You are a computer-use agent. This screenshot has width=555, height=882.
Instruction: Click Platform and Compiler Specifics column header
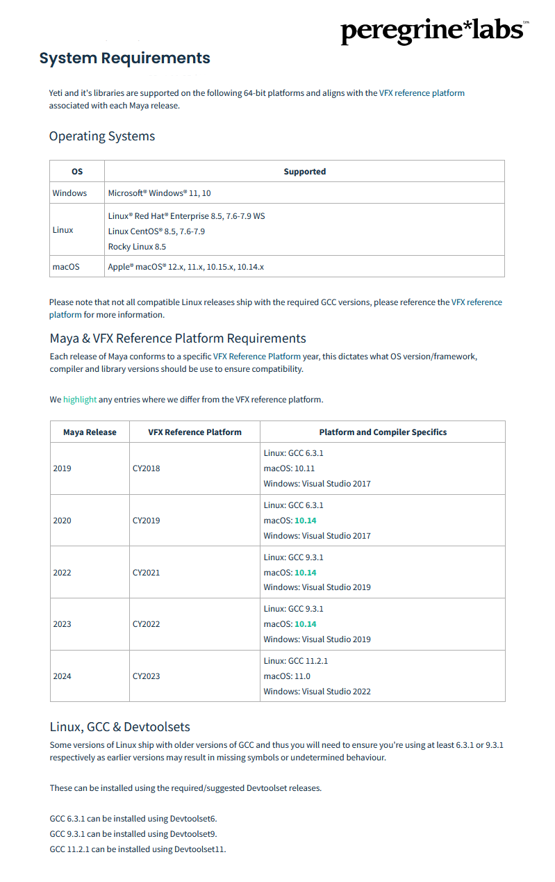383,432
